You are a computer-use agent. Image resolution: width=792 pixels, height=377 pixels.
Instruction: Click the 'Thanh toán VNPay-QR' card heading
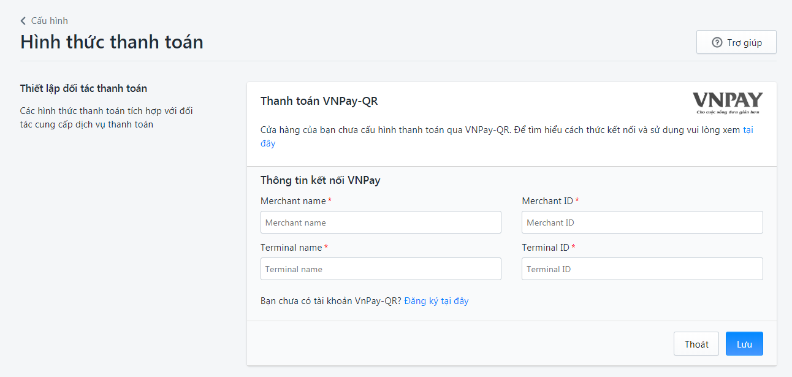(x=319, y=101)
